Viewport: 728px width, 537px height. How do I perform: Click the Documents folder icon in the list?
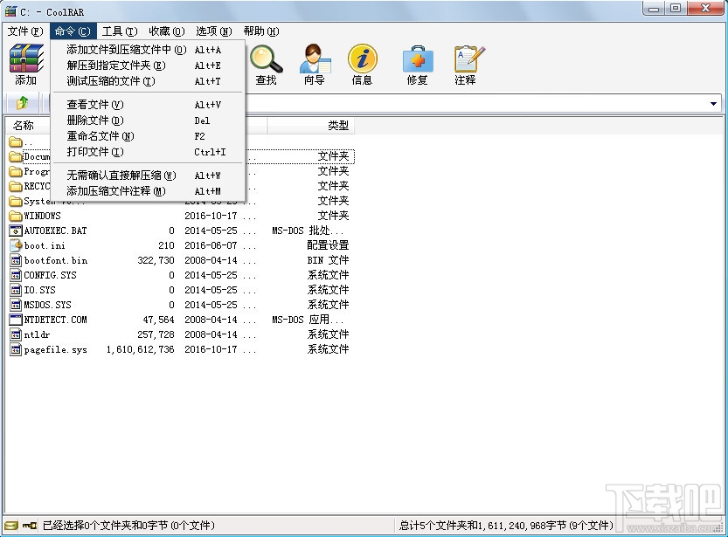tap(15, 156)
